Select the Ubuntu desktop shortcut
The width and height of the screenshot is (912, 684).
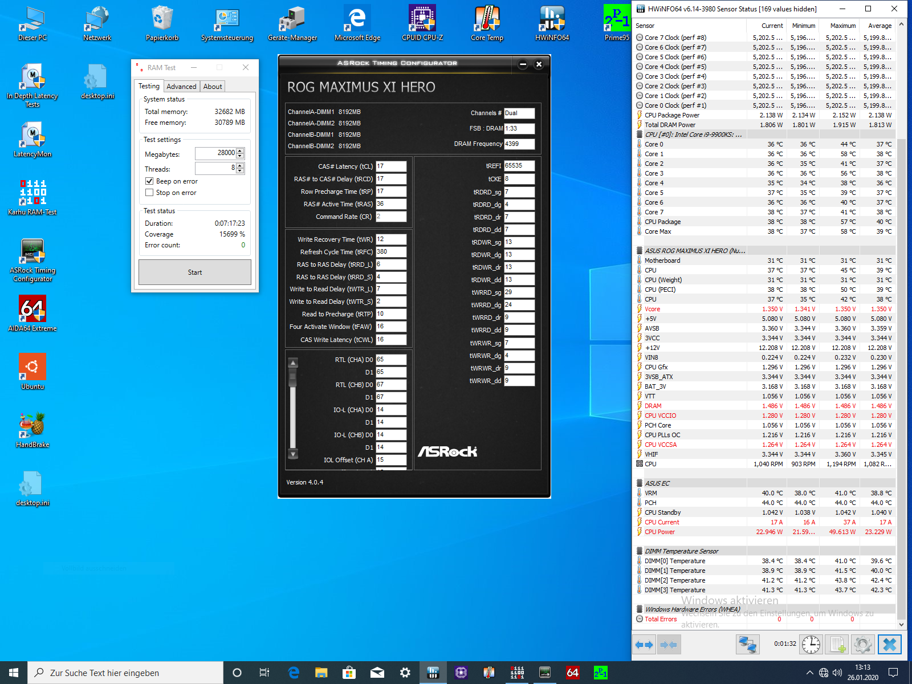(32, 372)
